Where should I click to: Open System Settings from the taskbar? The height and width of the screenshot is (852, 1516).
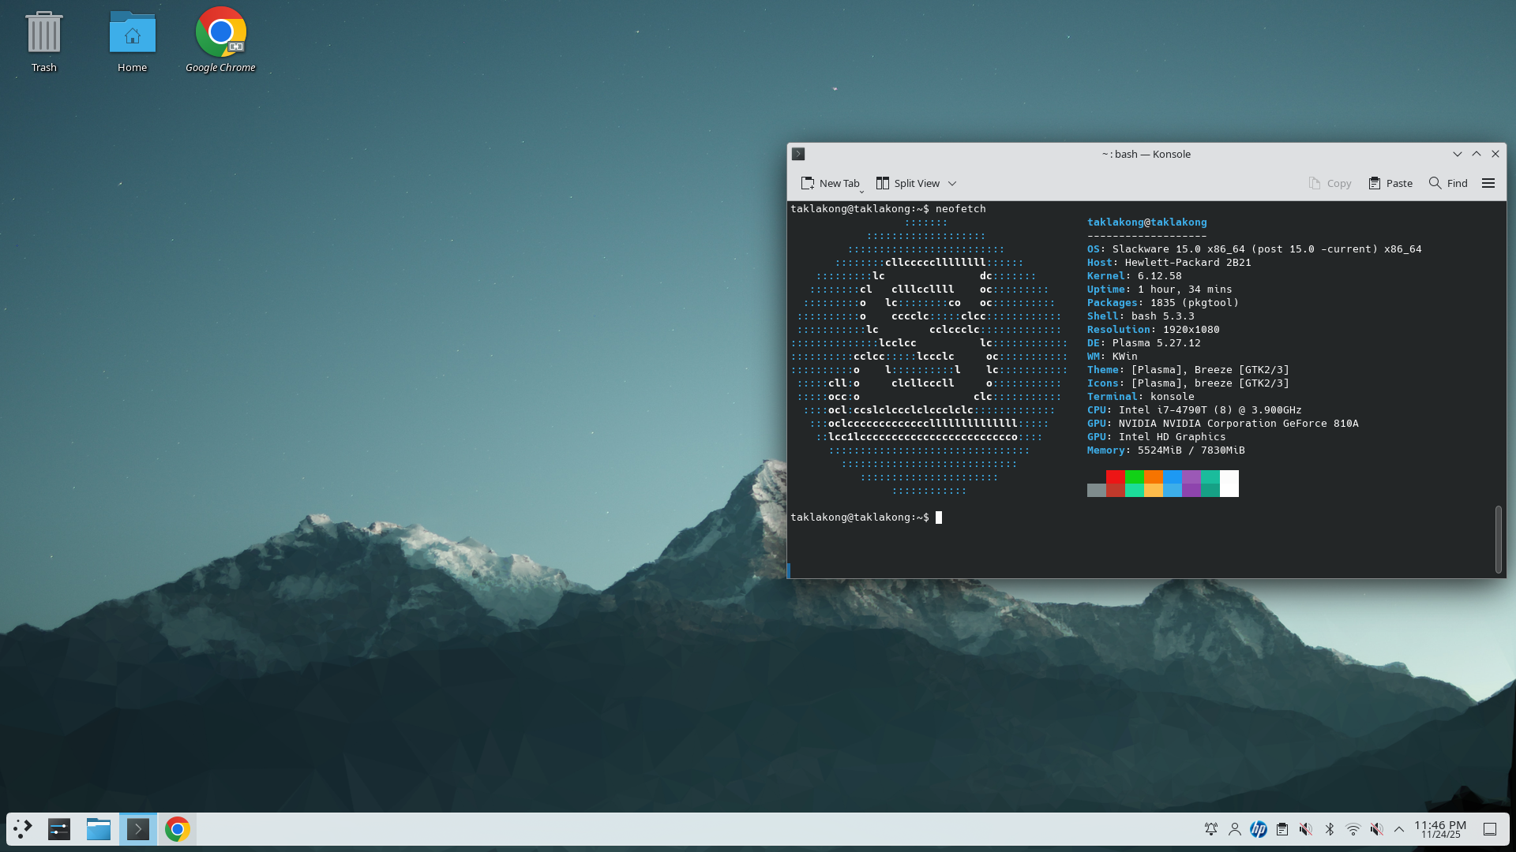click(59, 829)
